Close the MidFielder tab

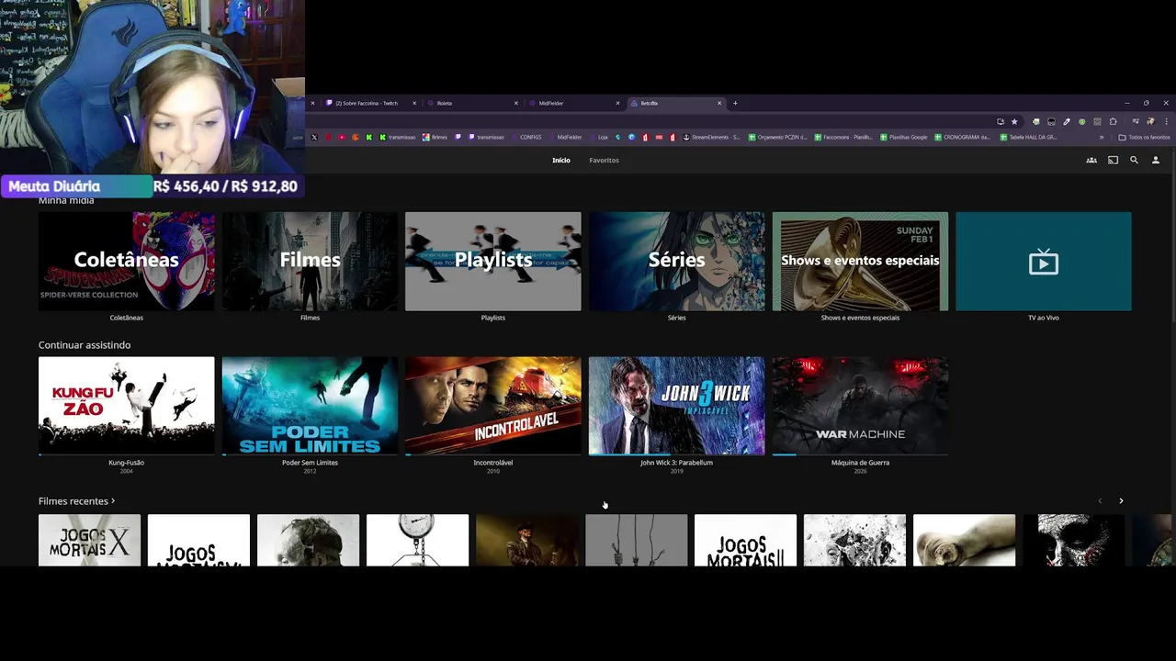coord(617,103)
